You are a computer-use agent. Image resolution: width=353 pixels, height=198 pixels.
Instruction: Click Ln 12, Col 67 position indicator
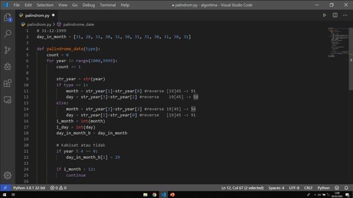pyautogui.click(x=243, y=188)
